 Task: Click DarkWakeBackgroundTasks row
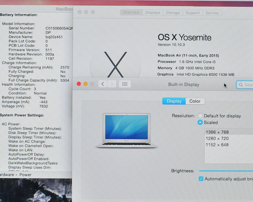click(33, 163)
